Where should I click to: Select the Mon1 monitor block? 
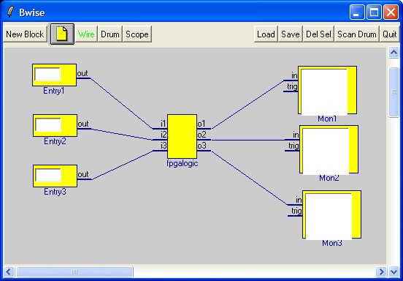point(327,90)
